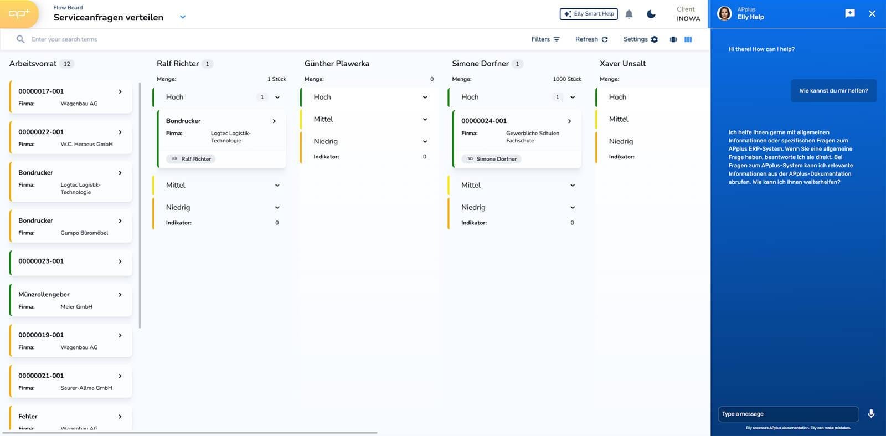Switch to compact card view icon
This screenshot has width=886, height=436.
tap(673, 39)
